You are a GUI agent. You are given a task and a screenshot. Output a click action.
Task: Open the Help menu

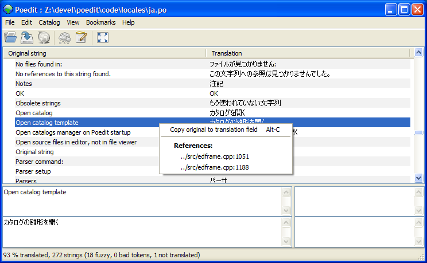click(129, 22)
